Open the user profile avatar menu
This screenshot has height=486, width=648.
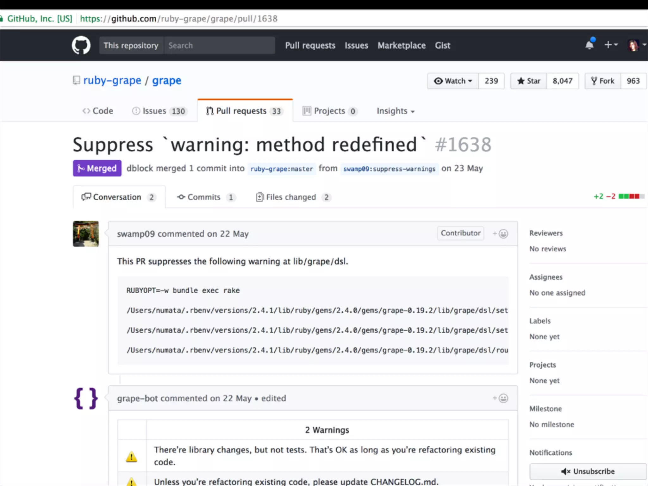636,45
